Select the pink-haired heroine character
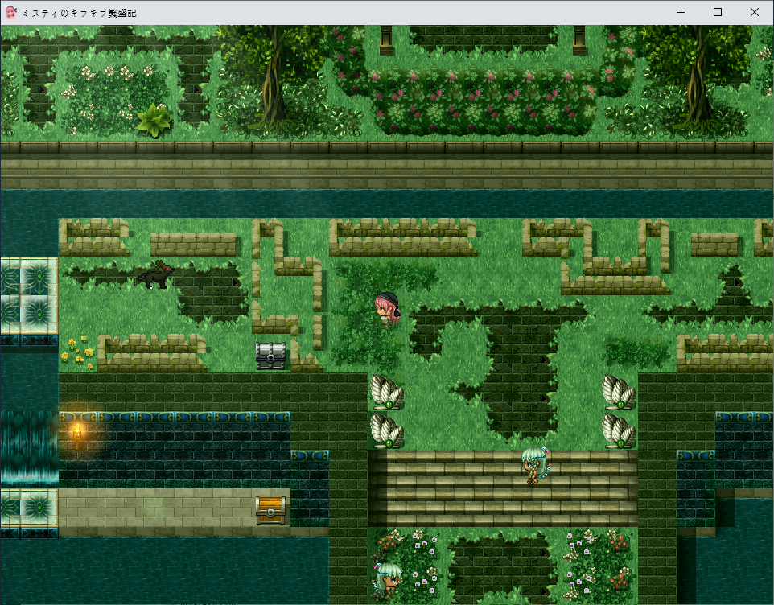Screen dimensions: 774x605 [x=388, y=310]
